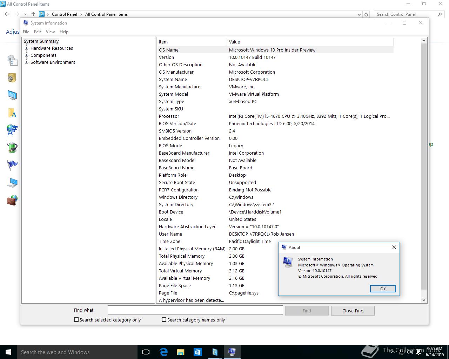Select the BIOS Version/Date row
The image size is (449, 359).
275,123
